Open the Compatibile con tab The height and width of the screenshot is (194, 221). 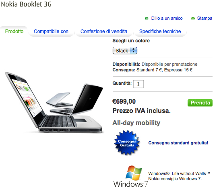click(x=51, y=31)
